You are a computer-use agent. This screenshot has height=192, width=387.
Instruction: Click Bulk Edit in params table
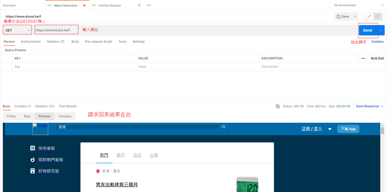(x=378, y=58)
